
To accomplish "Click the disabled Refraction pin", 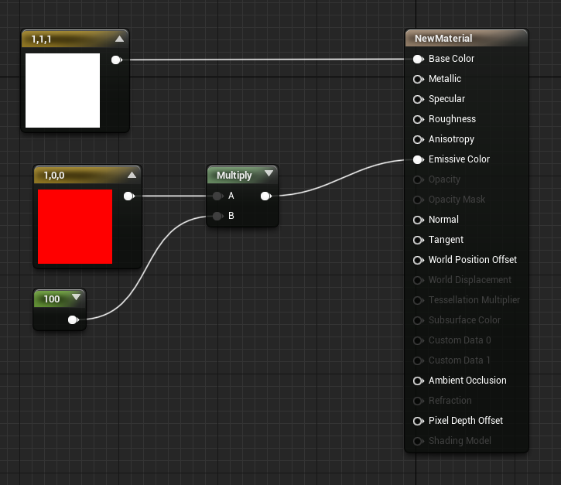I will coord(419,401).
